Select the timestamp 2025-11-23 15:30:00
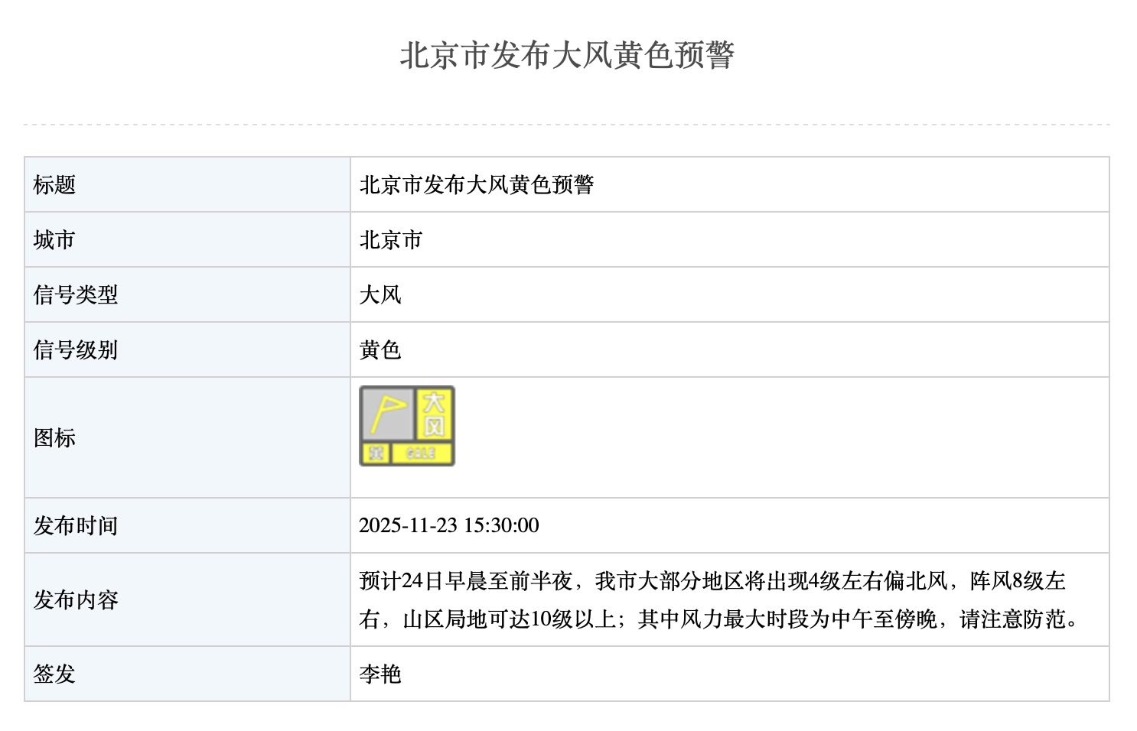This screenshot has height=731, width=1137. click(449, 526)
